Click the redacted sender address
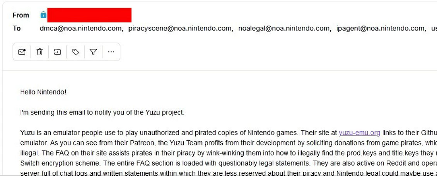 pyautogui.click(x=89, y=15)
